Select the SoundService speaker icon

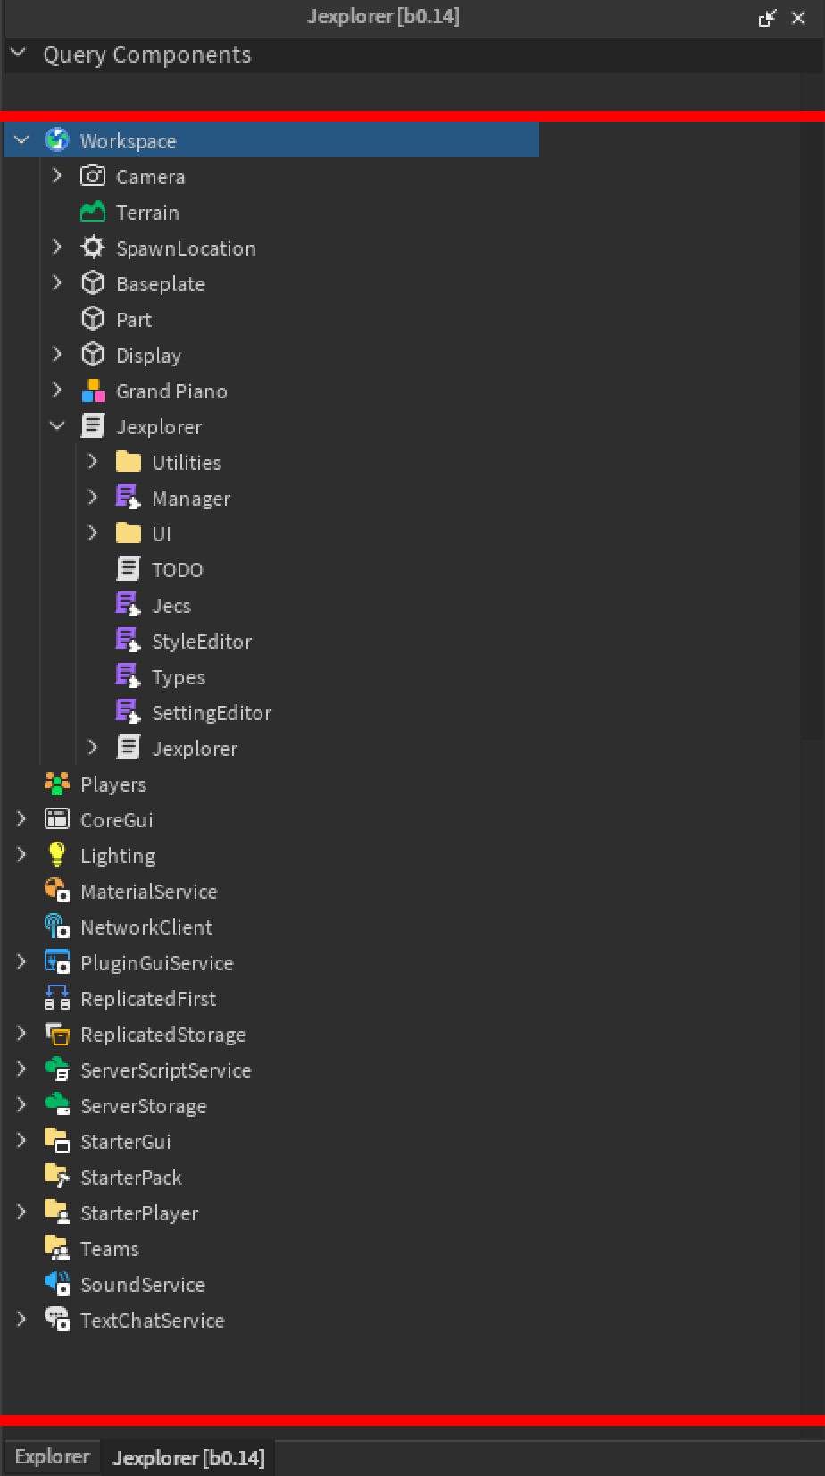pos(57,1283)
